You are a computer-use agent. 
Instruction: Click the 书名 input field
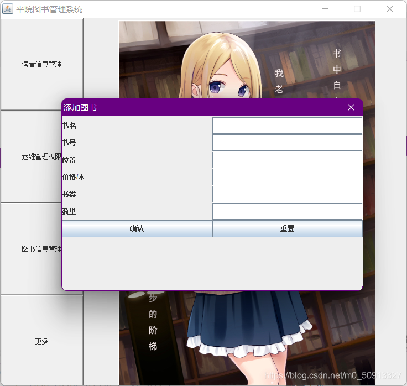287,126
